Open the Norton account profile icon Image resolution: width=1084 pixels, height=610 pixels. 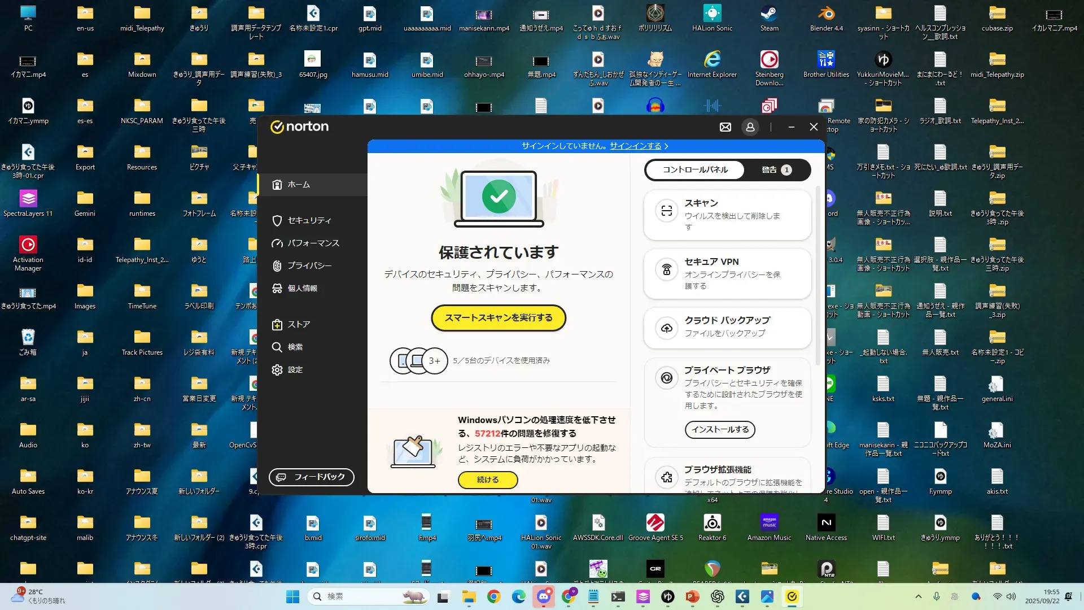[x=750, y=127]
